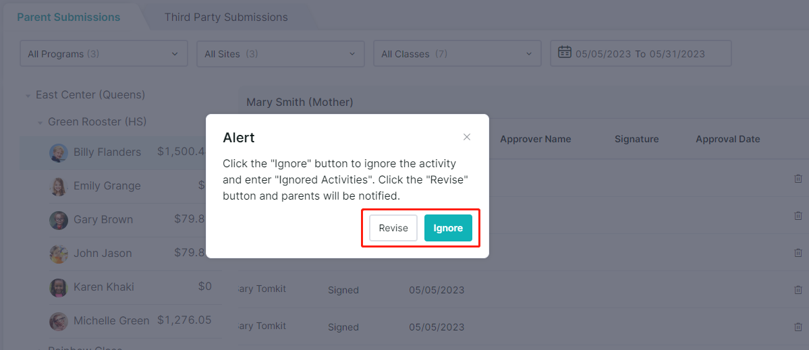This screenshot has width=809, height=350.
Task: Click the trash icon in the third row
Action: point(798,253)
